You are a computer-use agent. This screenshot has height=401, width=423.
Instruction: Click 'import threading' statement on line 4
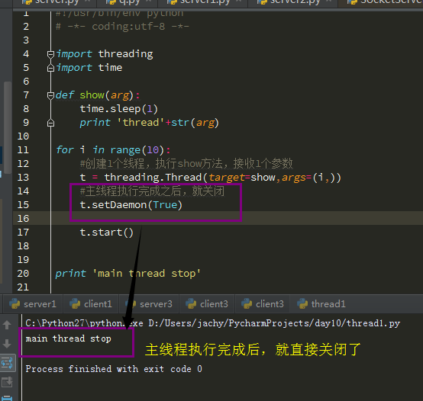[x=105, y=54]
